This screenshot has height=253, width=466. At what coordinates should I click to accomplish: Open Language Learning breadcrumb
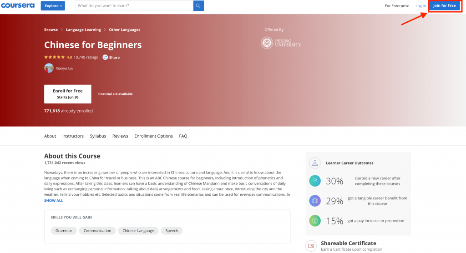(x=83, y=30)
